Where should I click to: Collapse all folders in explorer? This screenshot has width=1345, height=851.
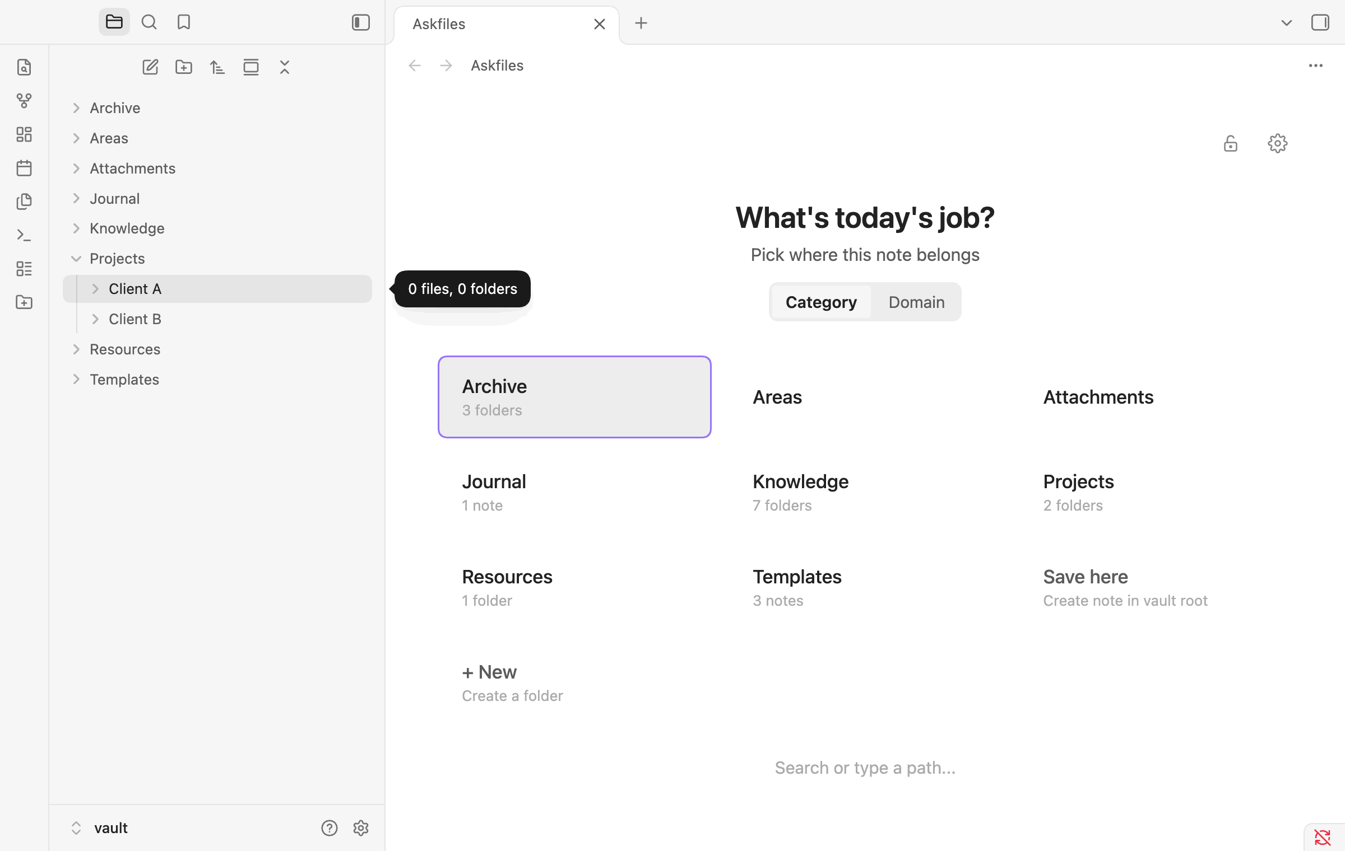coord(285,67)
